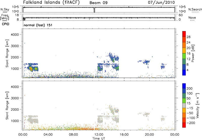202x140 pixels.
Task: Click the 'Velocity [m s-1]' colorbar label
Action: [x=197, y=105]
